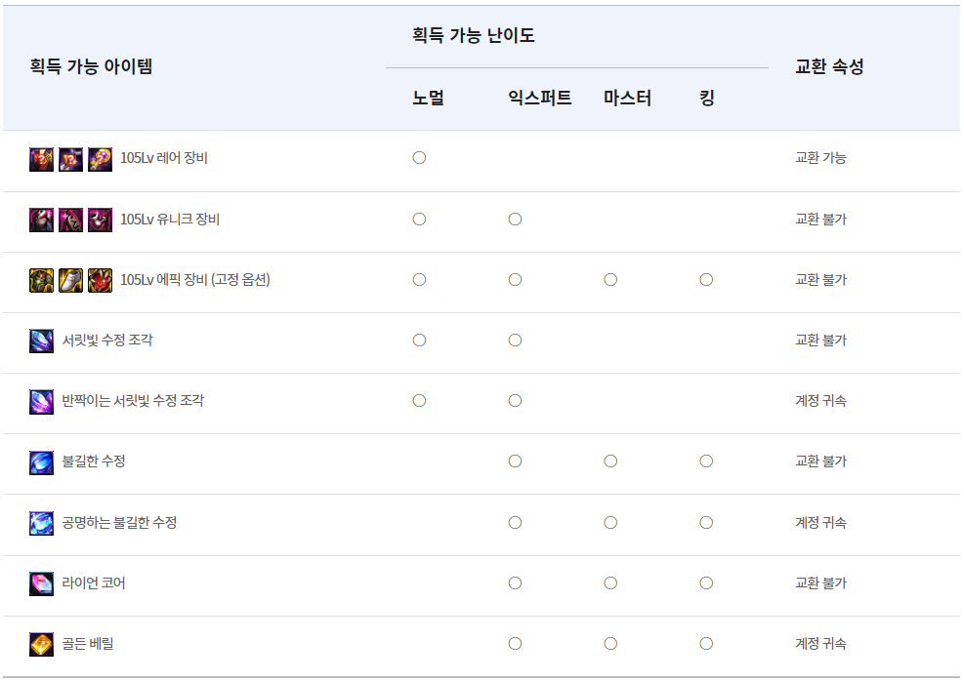Click the 킹 circle for 공명하는 불길한 수정
This screenshot has height=682, width=964.
(706, 522)
